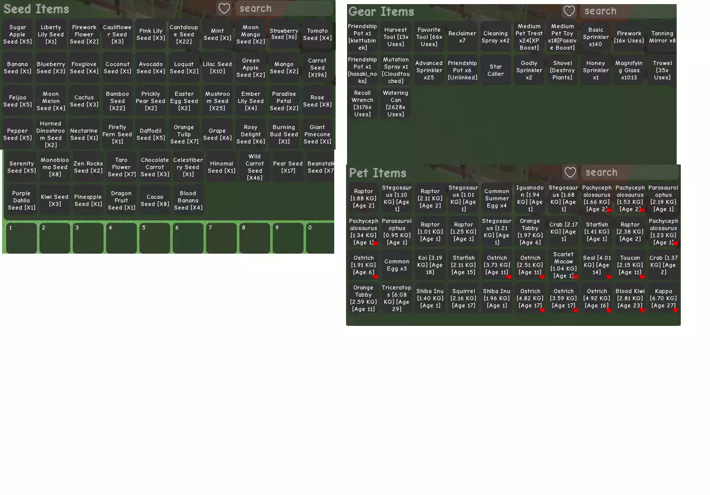Image resolution: width=710 pixels, height=495 pixels.
Task: Click hotbar slot number 5
Action: pos(155,238)
